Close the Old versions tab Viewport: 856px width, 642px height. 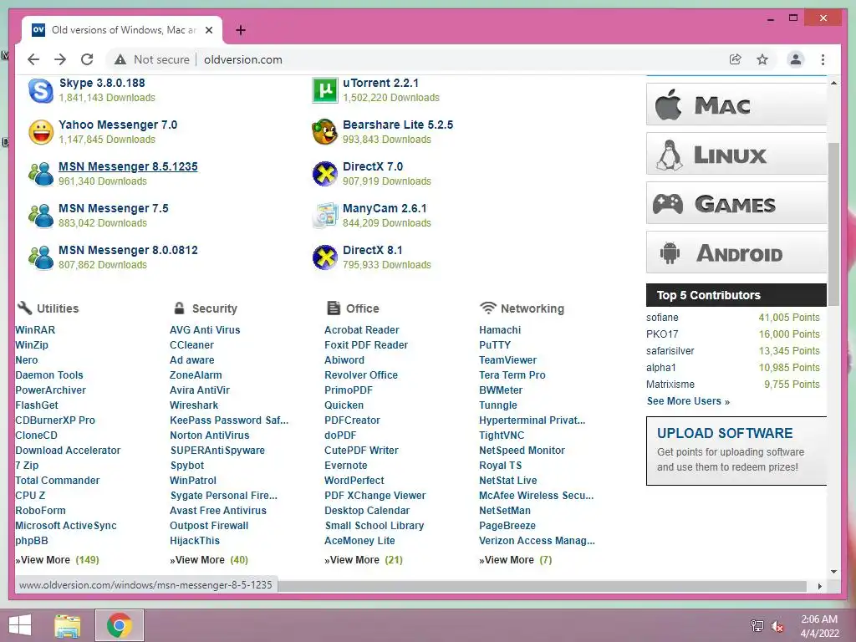click(208, 30)
